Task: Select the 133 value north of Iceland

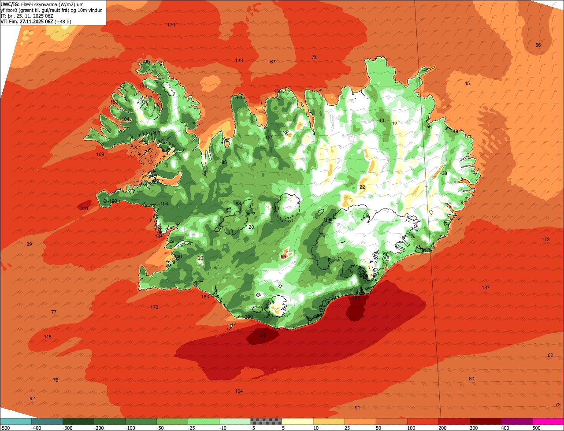Action: 239,60
